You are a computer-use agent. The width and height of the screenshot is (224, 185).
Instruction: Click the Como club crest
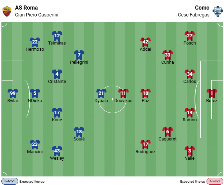217,11
